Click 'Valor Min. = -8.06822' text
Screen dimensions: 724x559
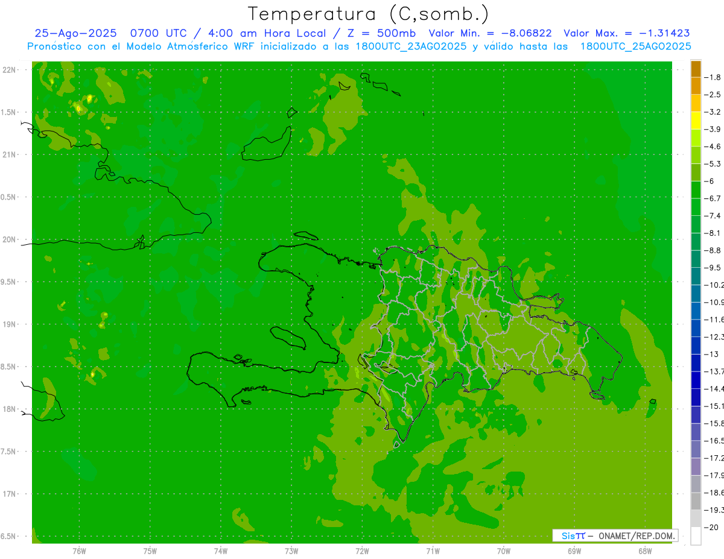tap(490, 34)
